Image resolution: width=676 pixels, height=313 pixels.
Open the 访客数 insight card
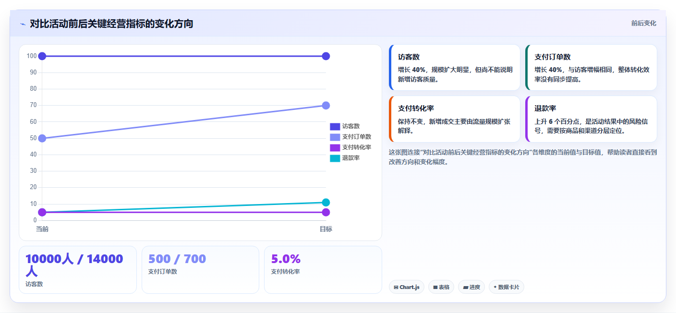(455, 68)
